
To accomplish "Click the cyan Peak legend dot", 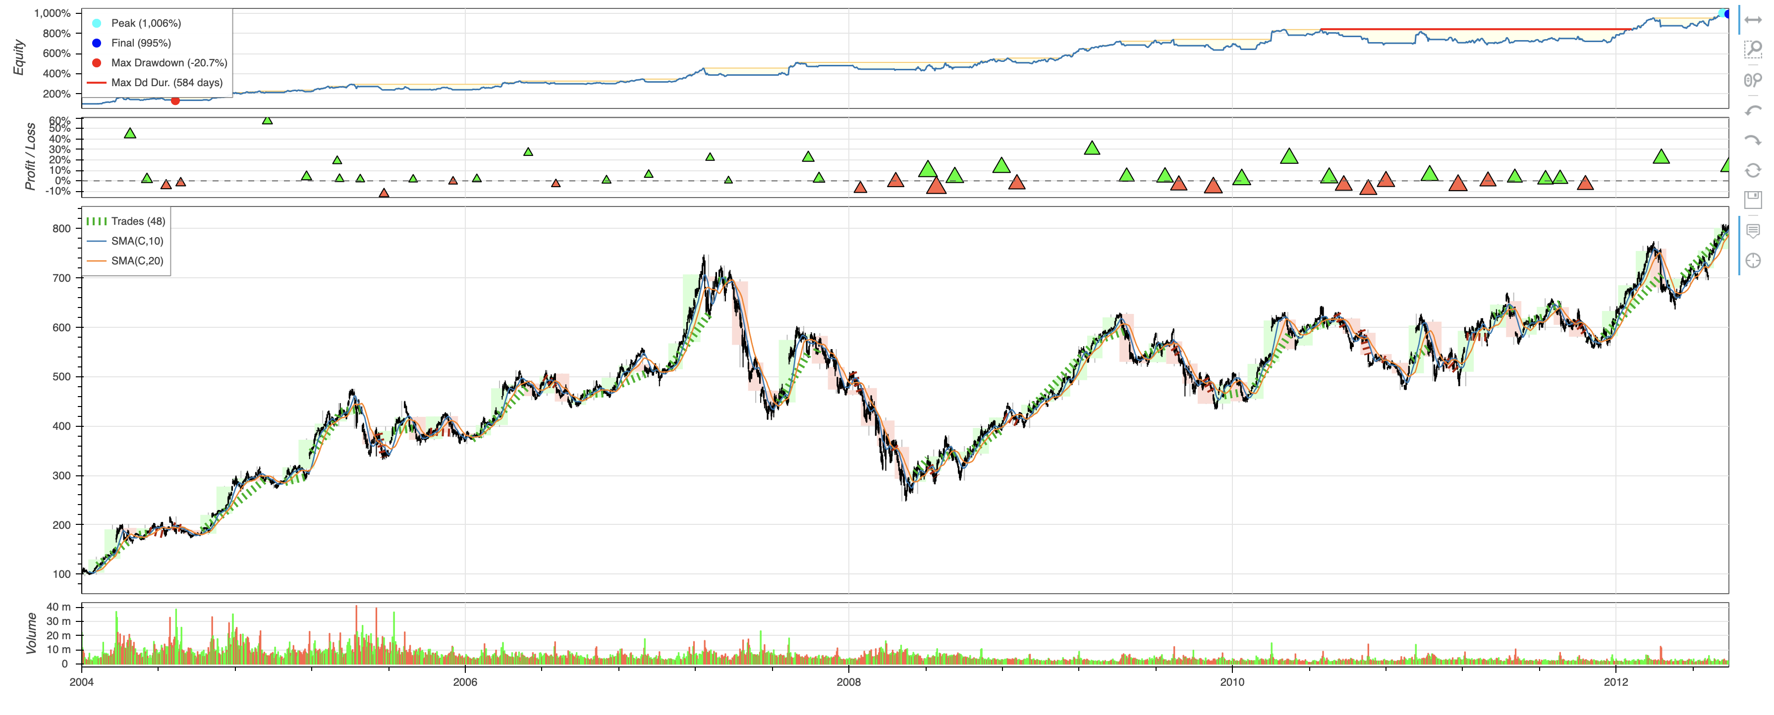I will pyautogui.click(x=97, y=23).
